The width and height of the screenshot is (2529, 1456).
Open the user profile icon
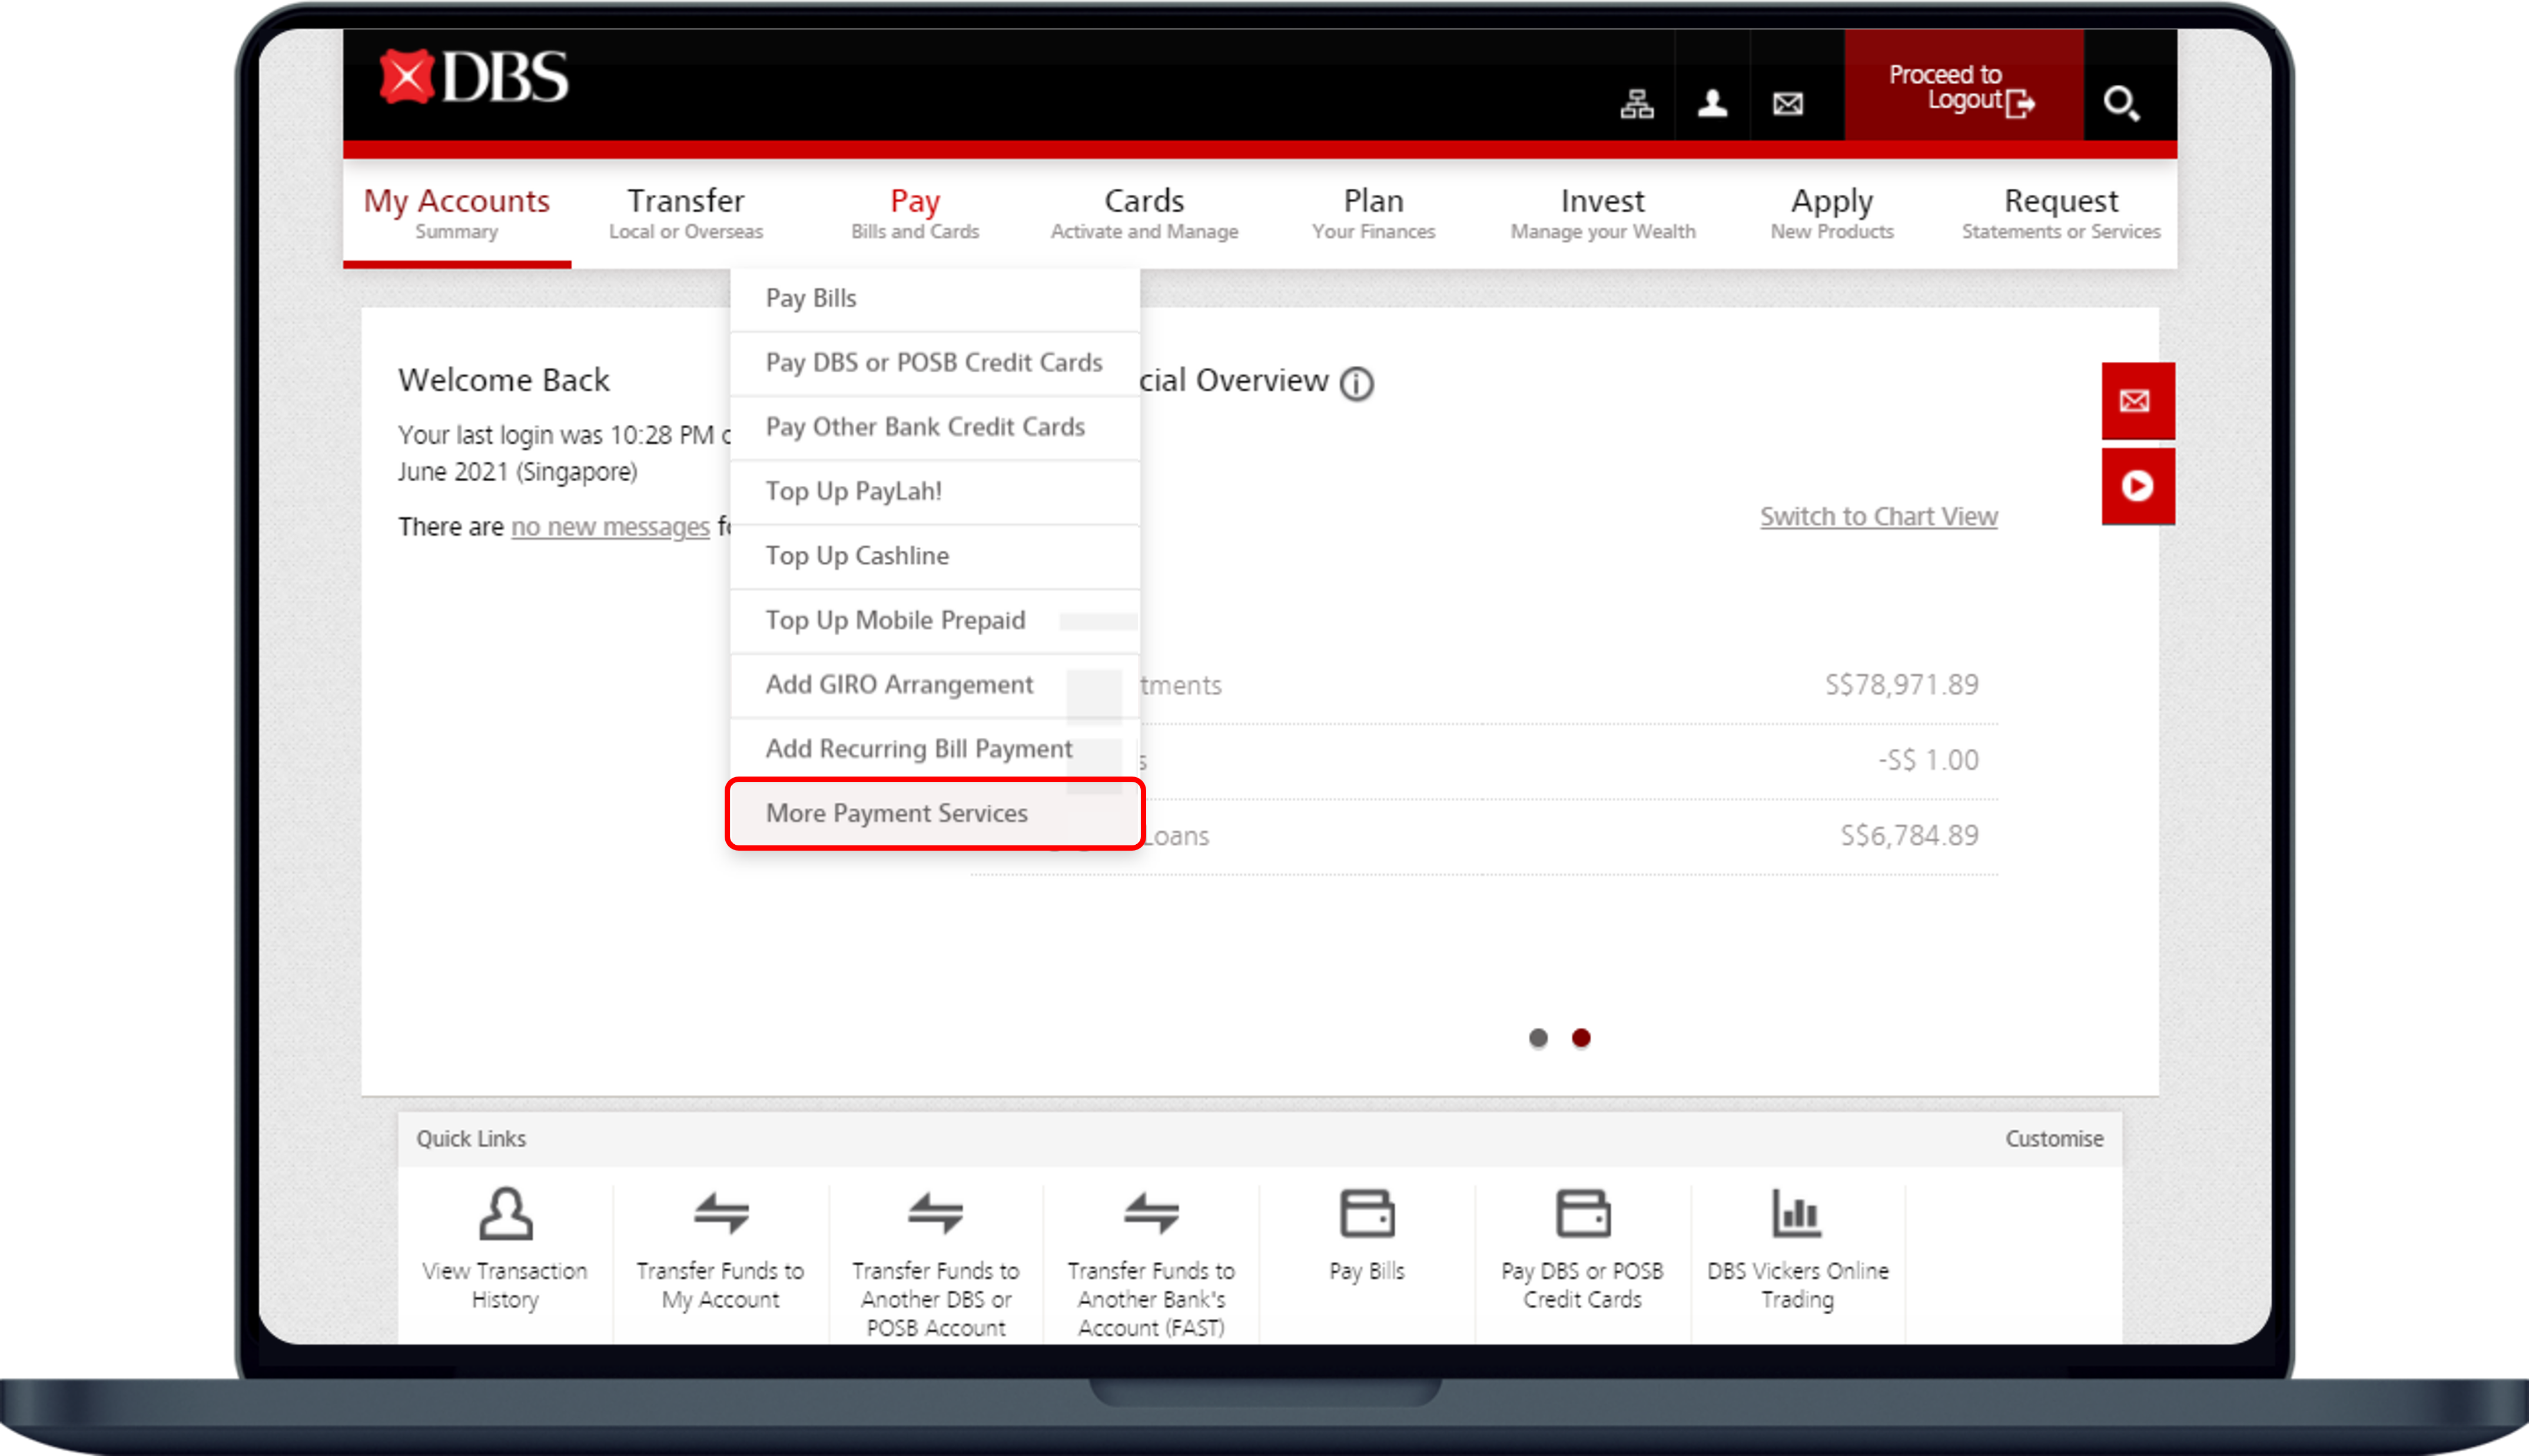point(1712,103)
